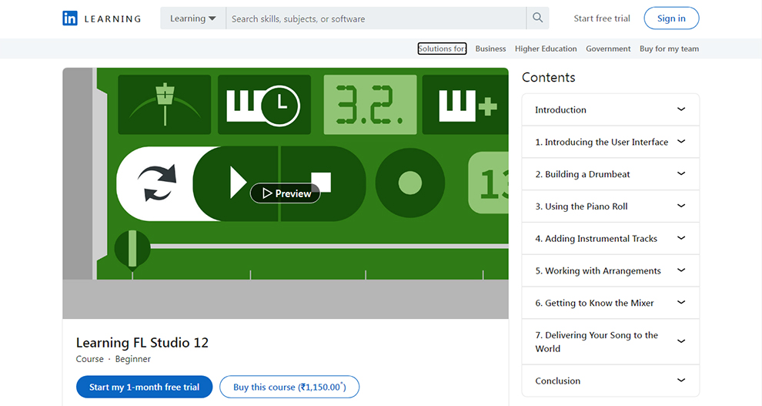The image size is (762, 406).
Task: Open Higher Education link
Action: pos(546,49)
